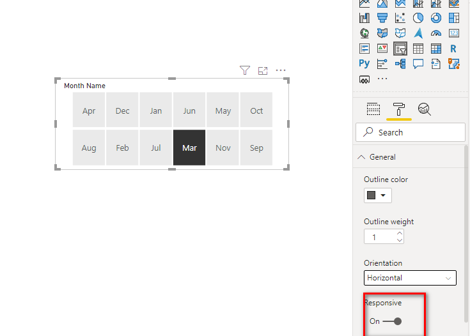This screenshot has height=336, width=470.
Task: Increase Outline weight with up arrow
Action: 400,233
